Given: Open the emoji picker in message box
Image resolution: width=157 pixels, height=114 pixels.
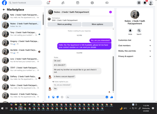Looking at the screenshot, I should [107, 97].
